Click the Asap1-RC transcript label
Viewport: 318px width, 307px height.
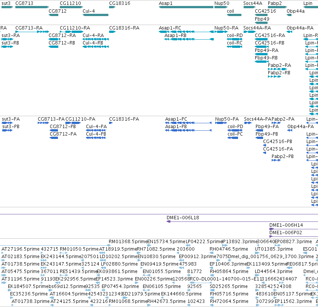point(170,28)
